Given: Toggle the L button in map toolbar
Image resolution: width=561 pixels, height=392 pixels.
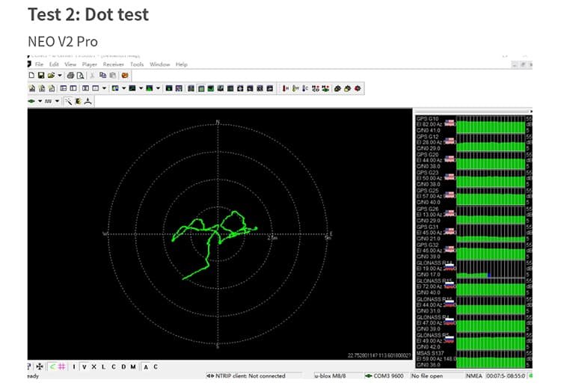Looking at the screenshot, I should [x=103, y=367].
